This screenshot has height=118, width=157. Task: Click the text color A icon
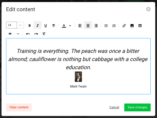(64, 25)
